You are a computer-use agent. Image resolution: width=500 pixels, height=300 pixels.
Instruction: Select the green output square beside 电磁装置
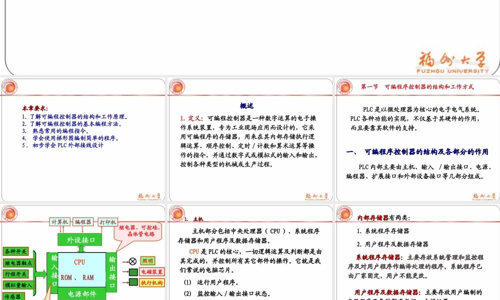(132, 272)
